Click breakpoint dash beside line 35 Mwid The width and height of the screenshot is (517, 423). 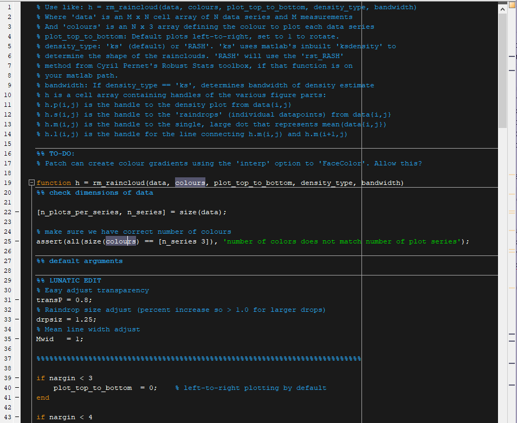(x=18, y=339)
